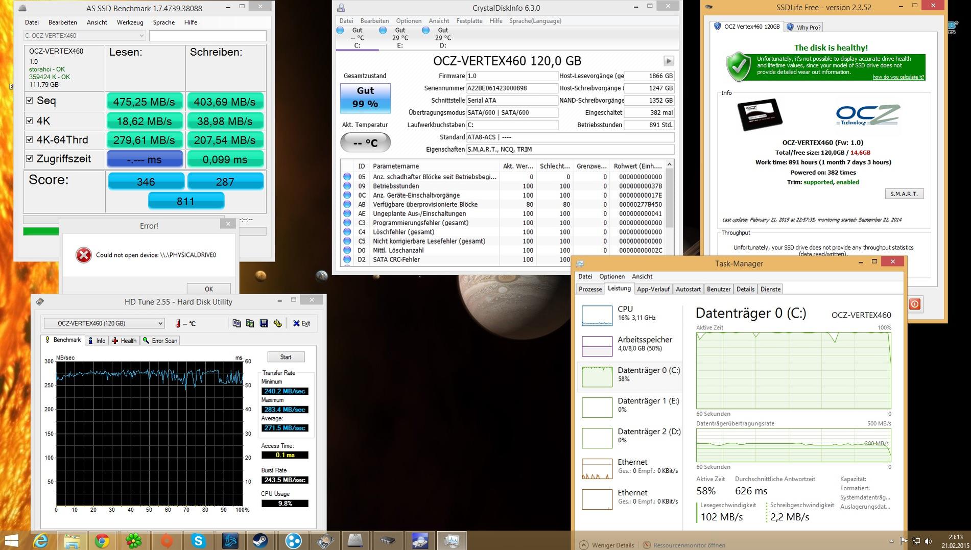This screenshot has height=550, width=971.
Task: Open the Festplatte menu in CrystalDiskInfo
Action: (469, 21)
